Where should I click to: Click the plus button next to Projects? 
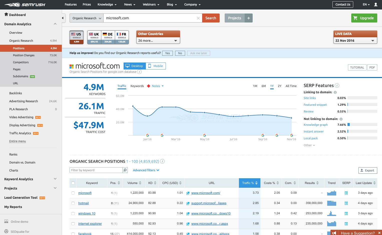[249, 18]
